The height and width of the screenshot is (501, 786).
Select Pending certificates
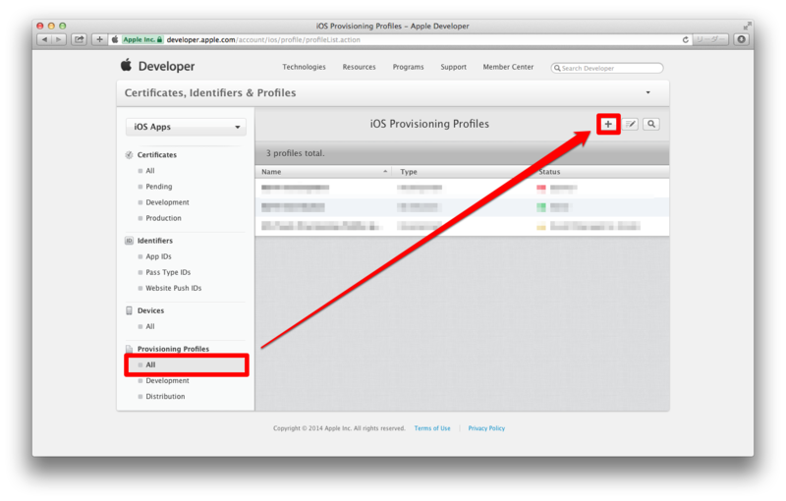[x=158, y=187]
